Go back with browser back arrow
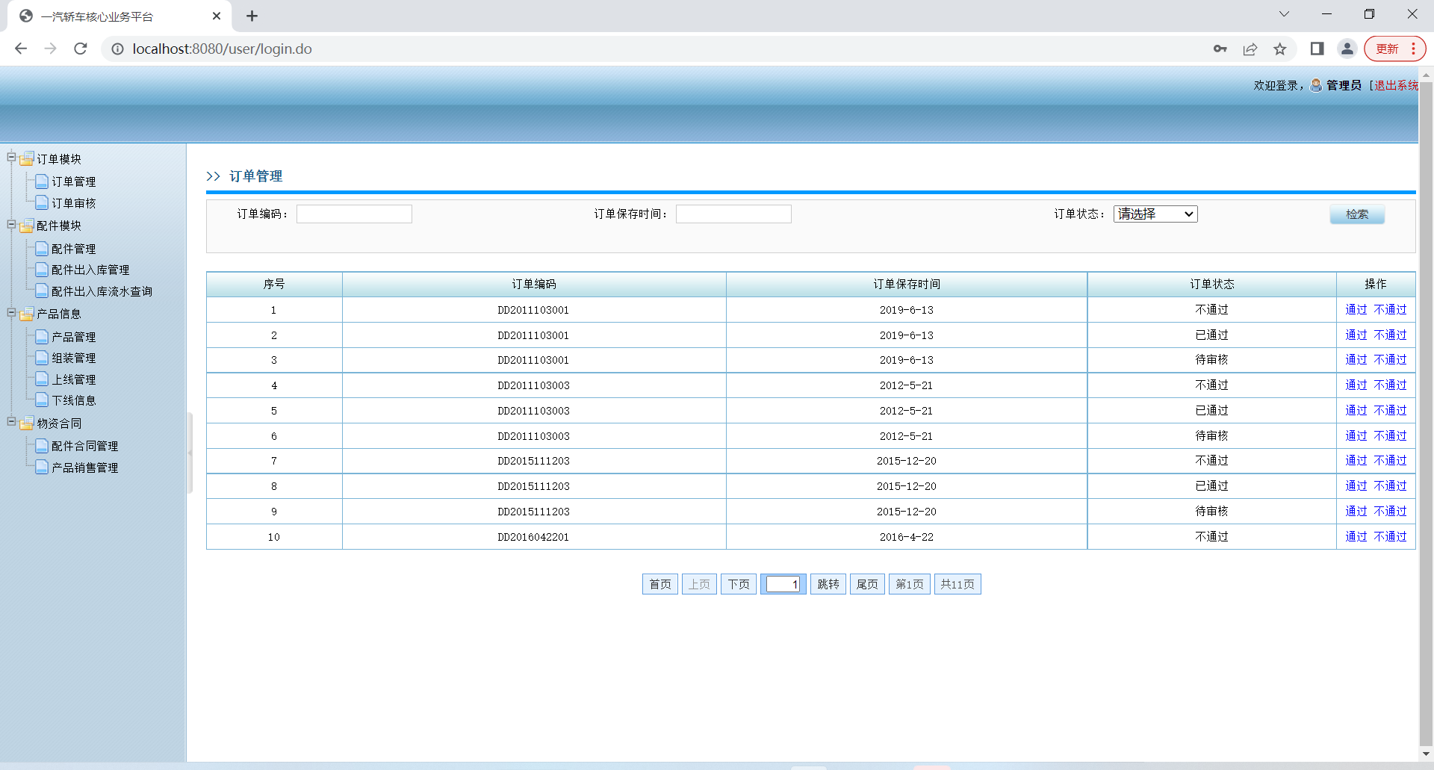The width and height of the screenshot is (1434, 770). coord(21,49)
